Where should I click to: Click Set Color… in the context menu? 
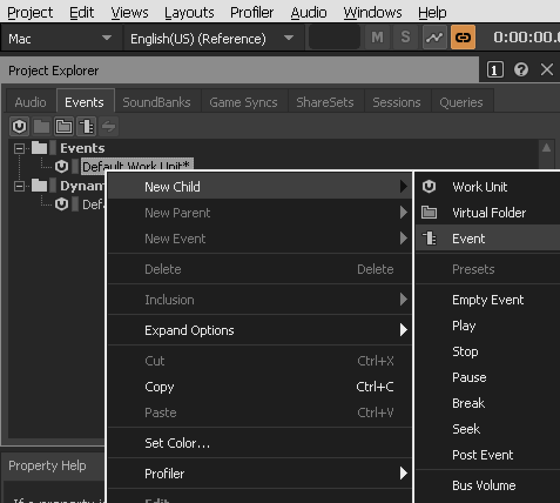click(259, 443)
